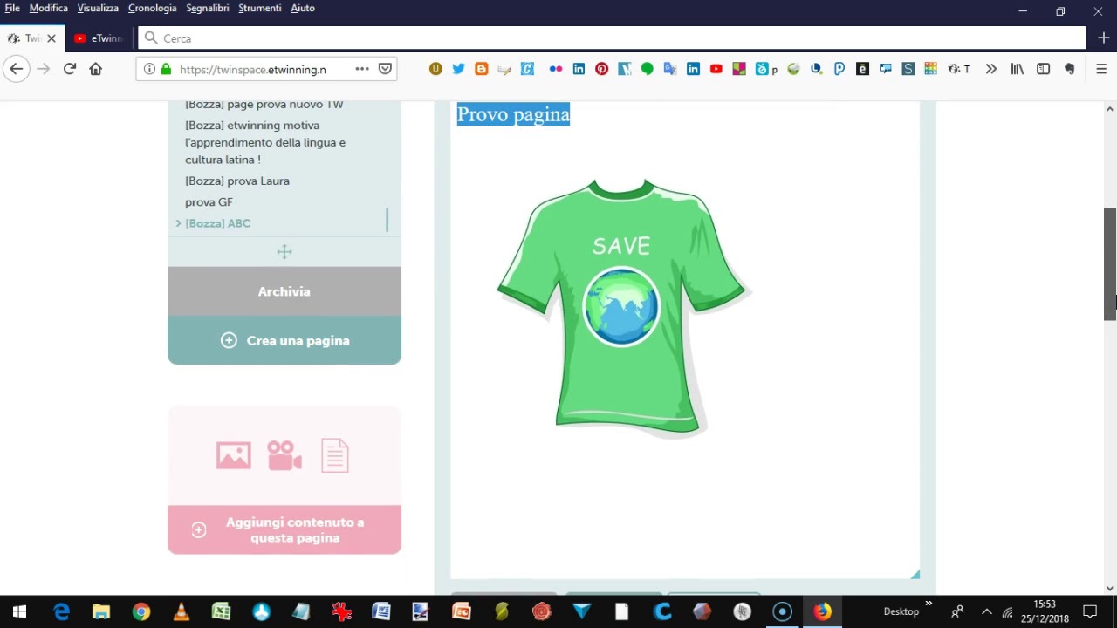The width and height of the screenshot is (1117, 628).
Task: Click the Evernote elephant toolbar icon
Action: 1070,69
